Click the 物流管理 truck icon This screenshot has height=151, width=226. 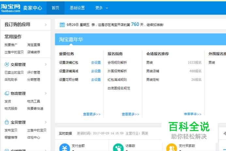point(7,93)
